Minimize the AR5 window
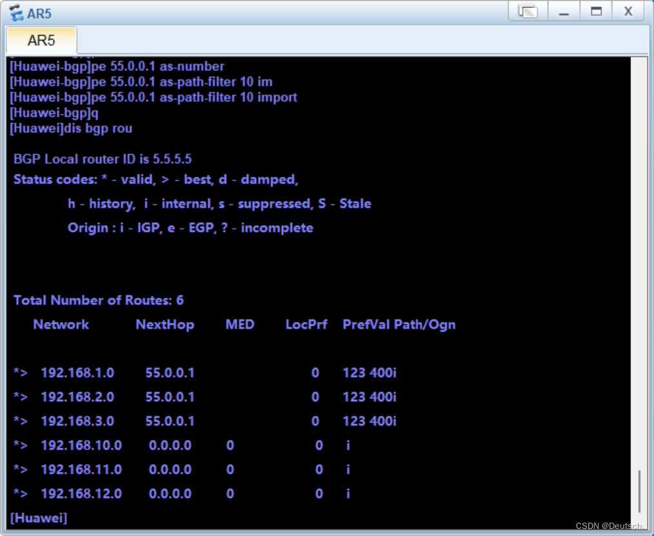 (x=564, y=11)
